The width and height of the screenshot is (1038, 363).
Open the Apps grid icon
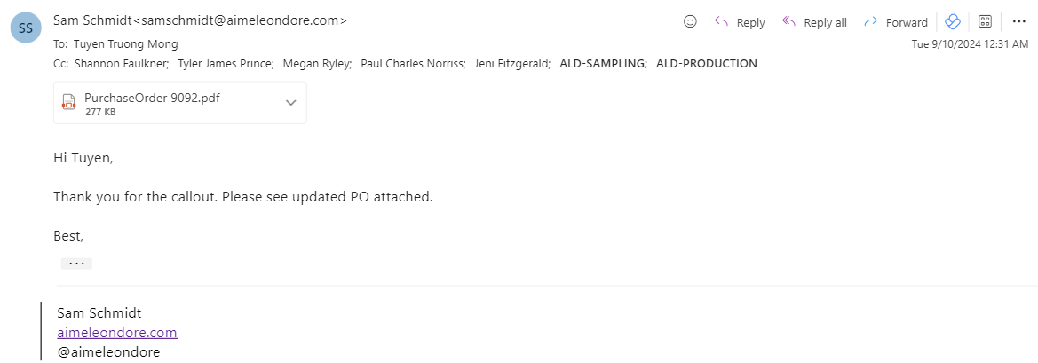point(985,22)
